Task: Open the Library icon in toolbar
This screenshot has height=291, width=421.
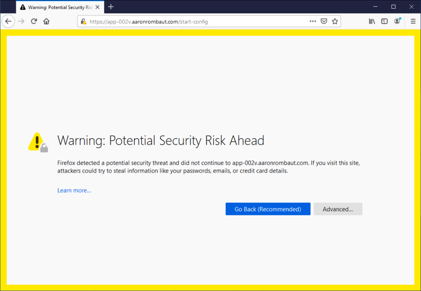Action: (372, 21)
